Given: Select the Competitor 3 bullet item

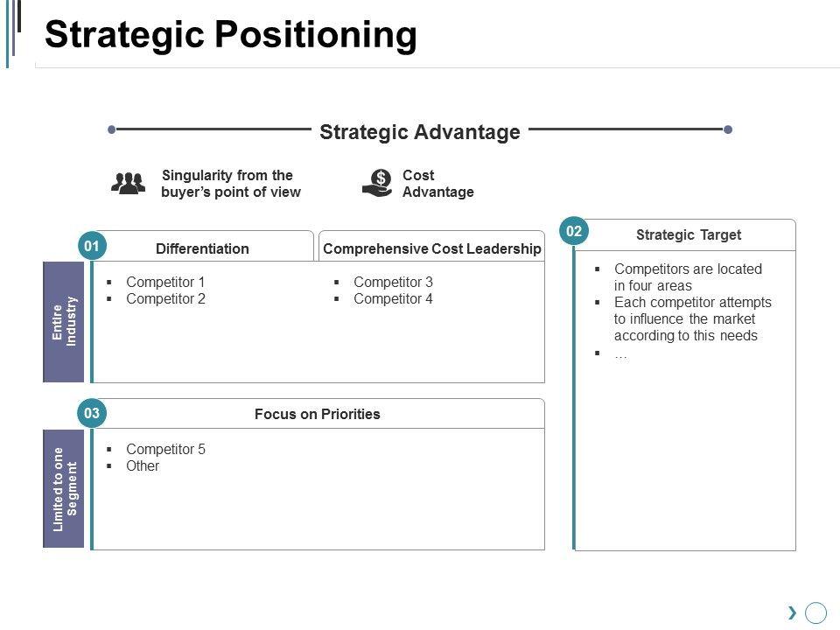Looking at the screenshot, I should coord(393,282).
